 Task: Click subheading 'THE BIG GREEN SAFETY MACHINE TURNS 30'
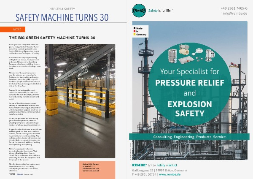(52, 38)
